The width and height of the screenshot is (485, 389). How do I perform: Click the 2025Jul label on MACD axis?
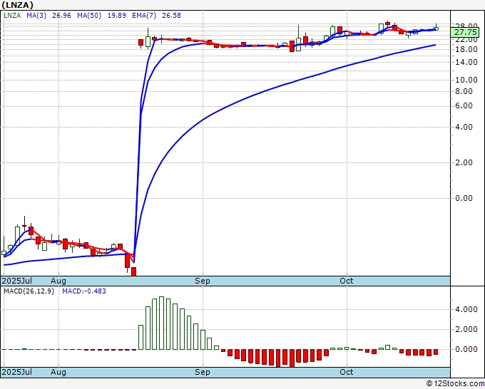[17, 372]
